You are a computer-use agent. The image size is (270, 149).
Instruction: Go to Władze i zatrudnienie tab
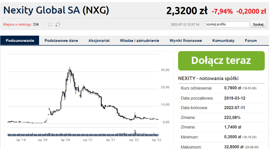pos(140,41)
